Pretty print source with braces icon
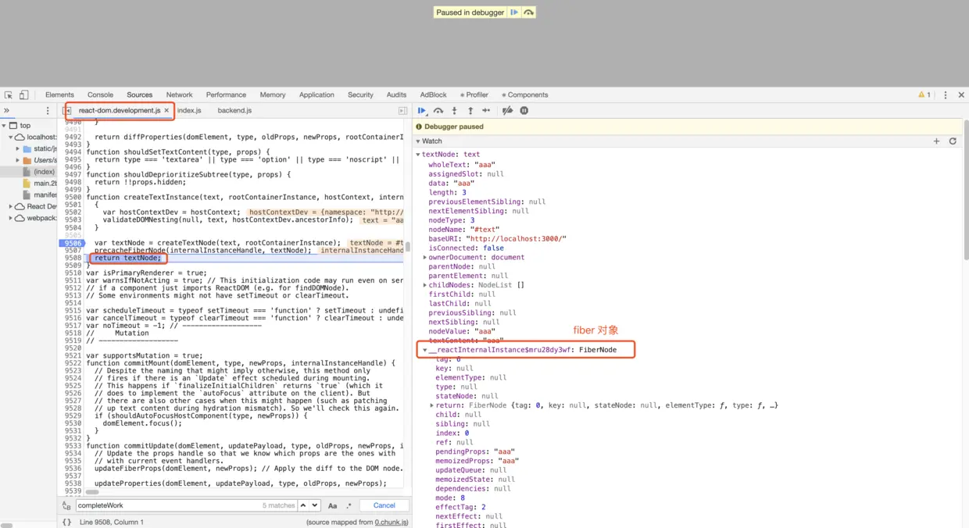 tap(67, 522)
